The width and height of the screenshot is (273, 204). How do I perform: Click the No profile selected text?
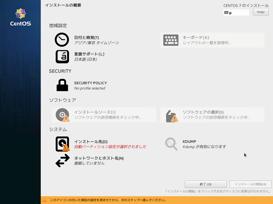coord(90,88)
